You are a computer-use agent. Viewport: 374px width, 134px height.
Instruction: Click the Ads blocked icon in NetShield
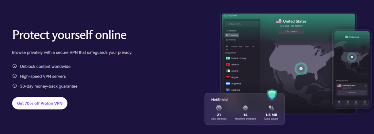219,109
